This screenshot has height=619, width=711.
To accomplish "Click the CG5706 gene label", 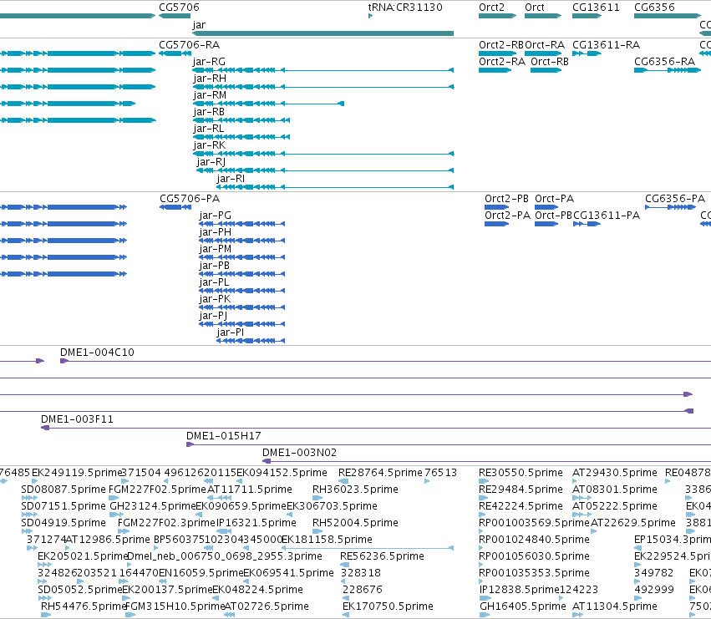I will [x=179, y=8].
